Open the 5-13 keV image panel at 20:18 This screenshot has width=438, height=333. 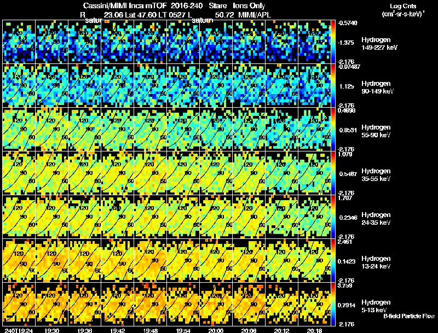(314, 304)
